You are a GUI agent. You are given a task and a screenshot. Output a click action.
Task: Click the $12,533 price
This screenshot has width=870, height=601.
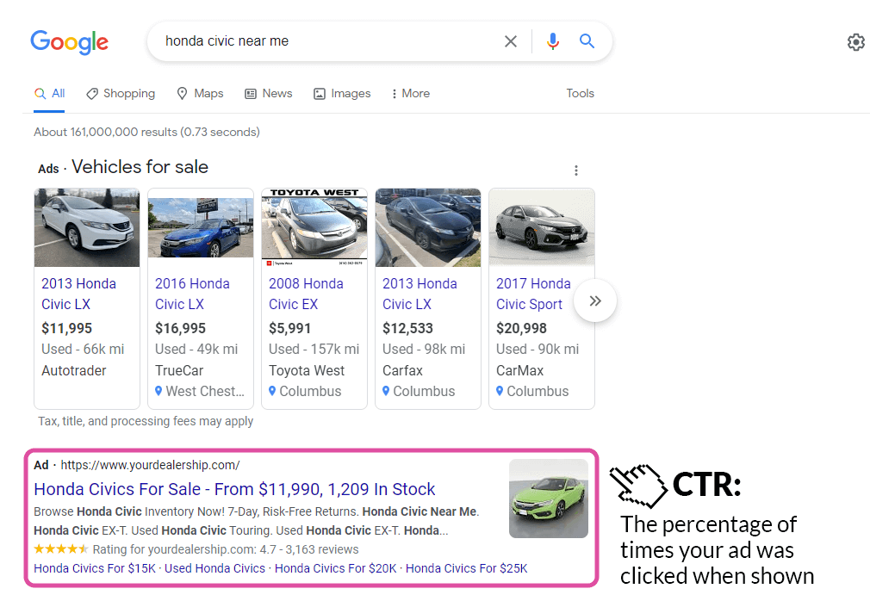pos(407,328)
